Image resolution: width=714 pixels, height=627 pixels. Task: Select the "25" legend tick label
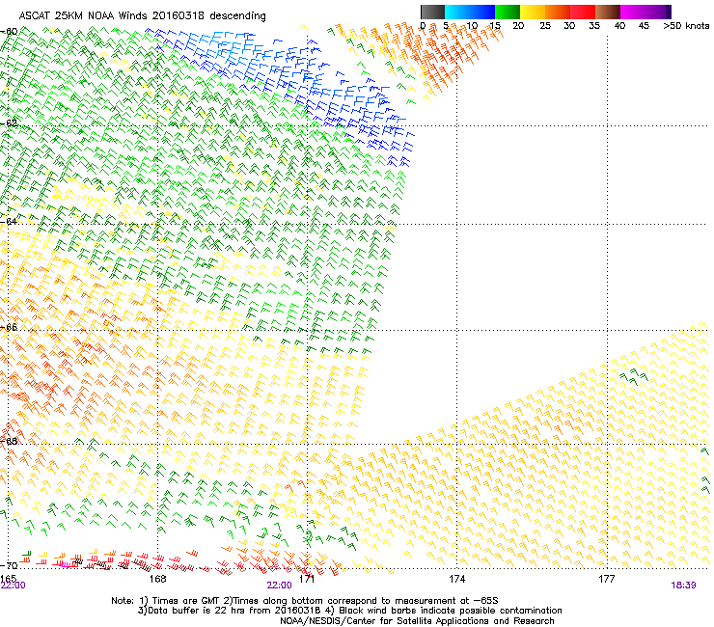pos(545,26)
